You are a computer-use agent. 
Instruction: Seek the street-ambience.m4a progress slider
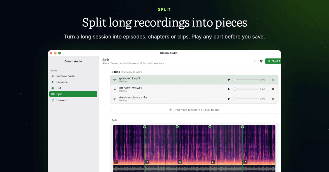click(x=246, y=99)
